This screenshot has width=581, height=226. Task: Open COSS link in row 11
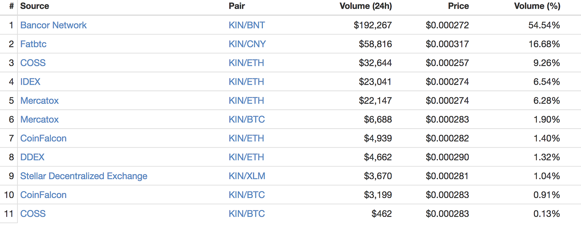click(33, 214)
